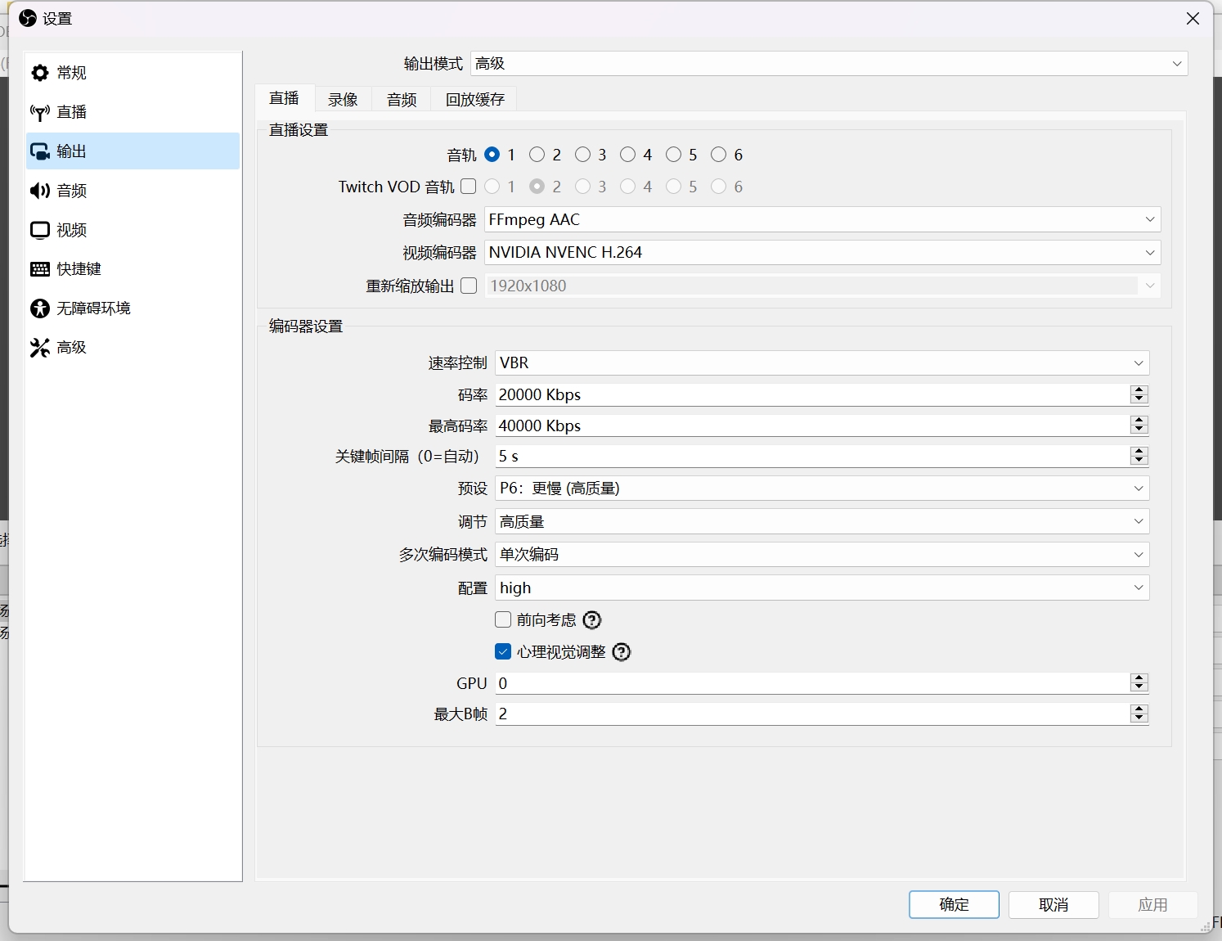The width and height of the screenshot is (1222, 941).
Task: Expand the 视频编码器 NVIDIA NVENC H.264 dropdown
Action: 822,253
